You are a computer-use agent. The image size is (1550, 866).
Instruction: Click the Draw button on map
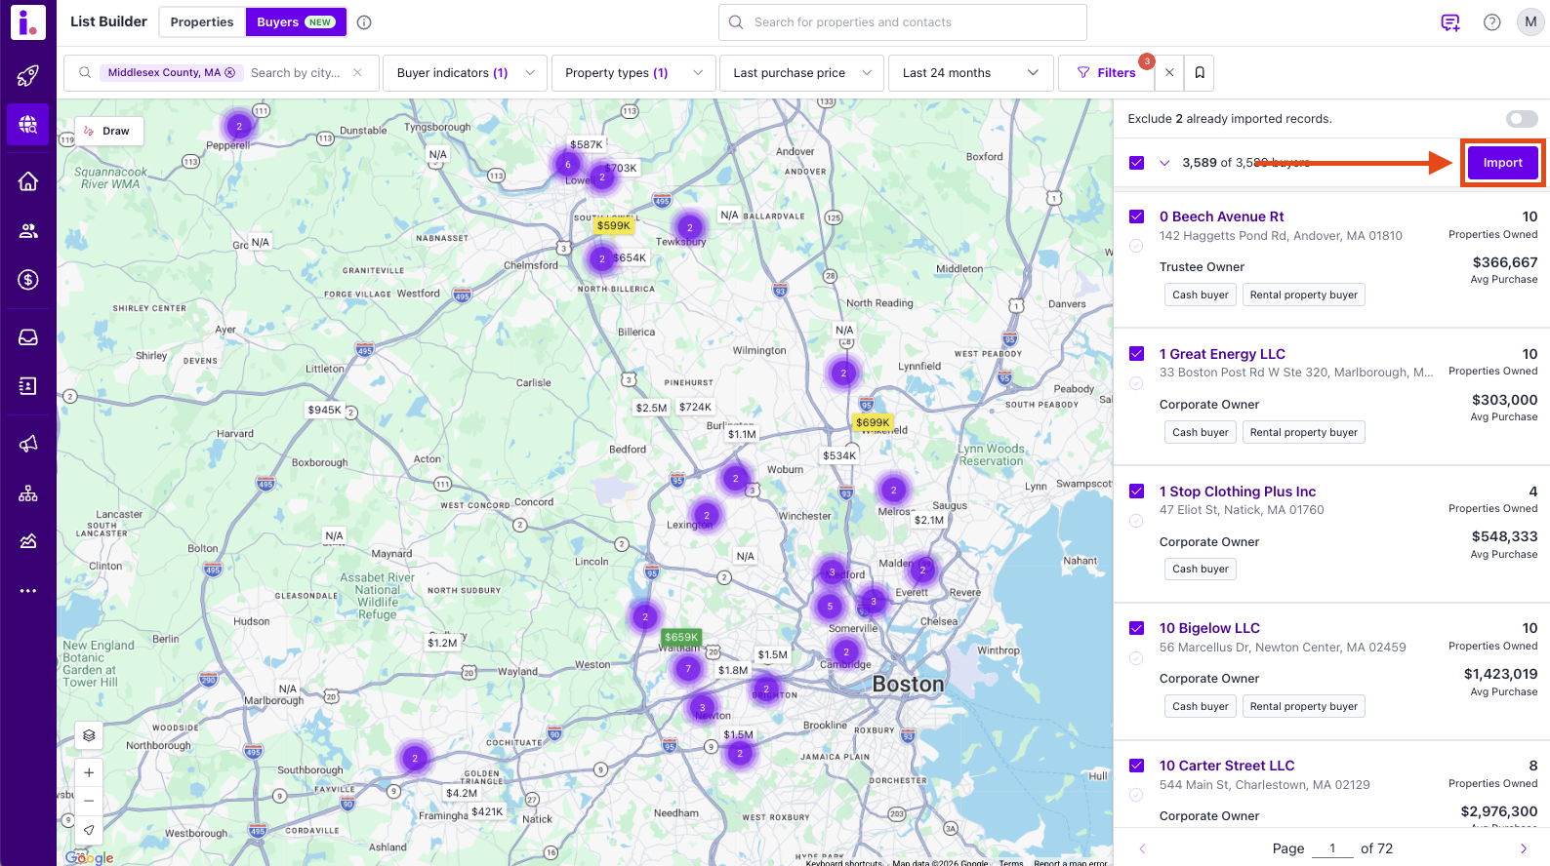108,132
